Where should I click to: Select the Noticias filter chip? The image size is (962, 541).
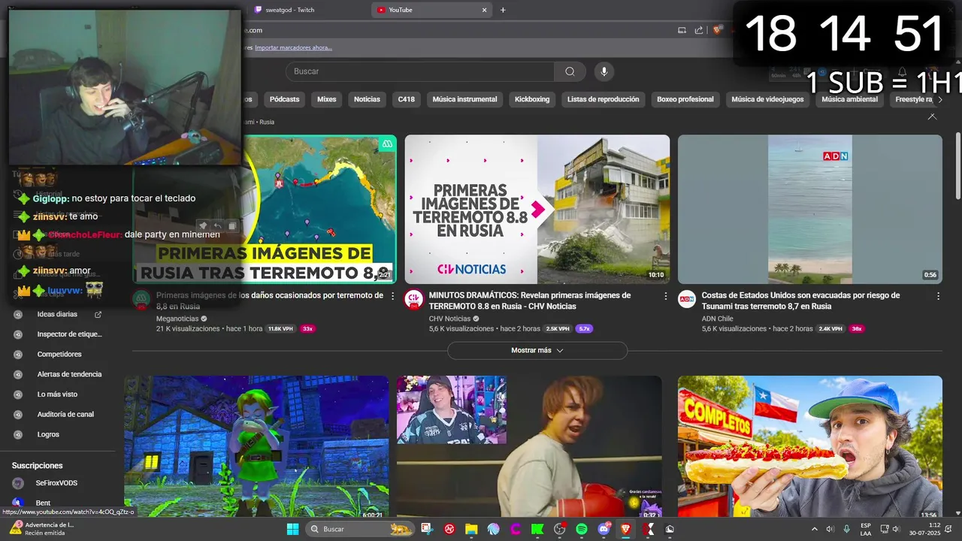(x=367, y=99)
